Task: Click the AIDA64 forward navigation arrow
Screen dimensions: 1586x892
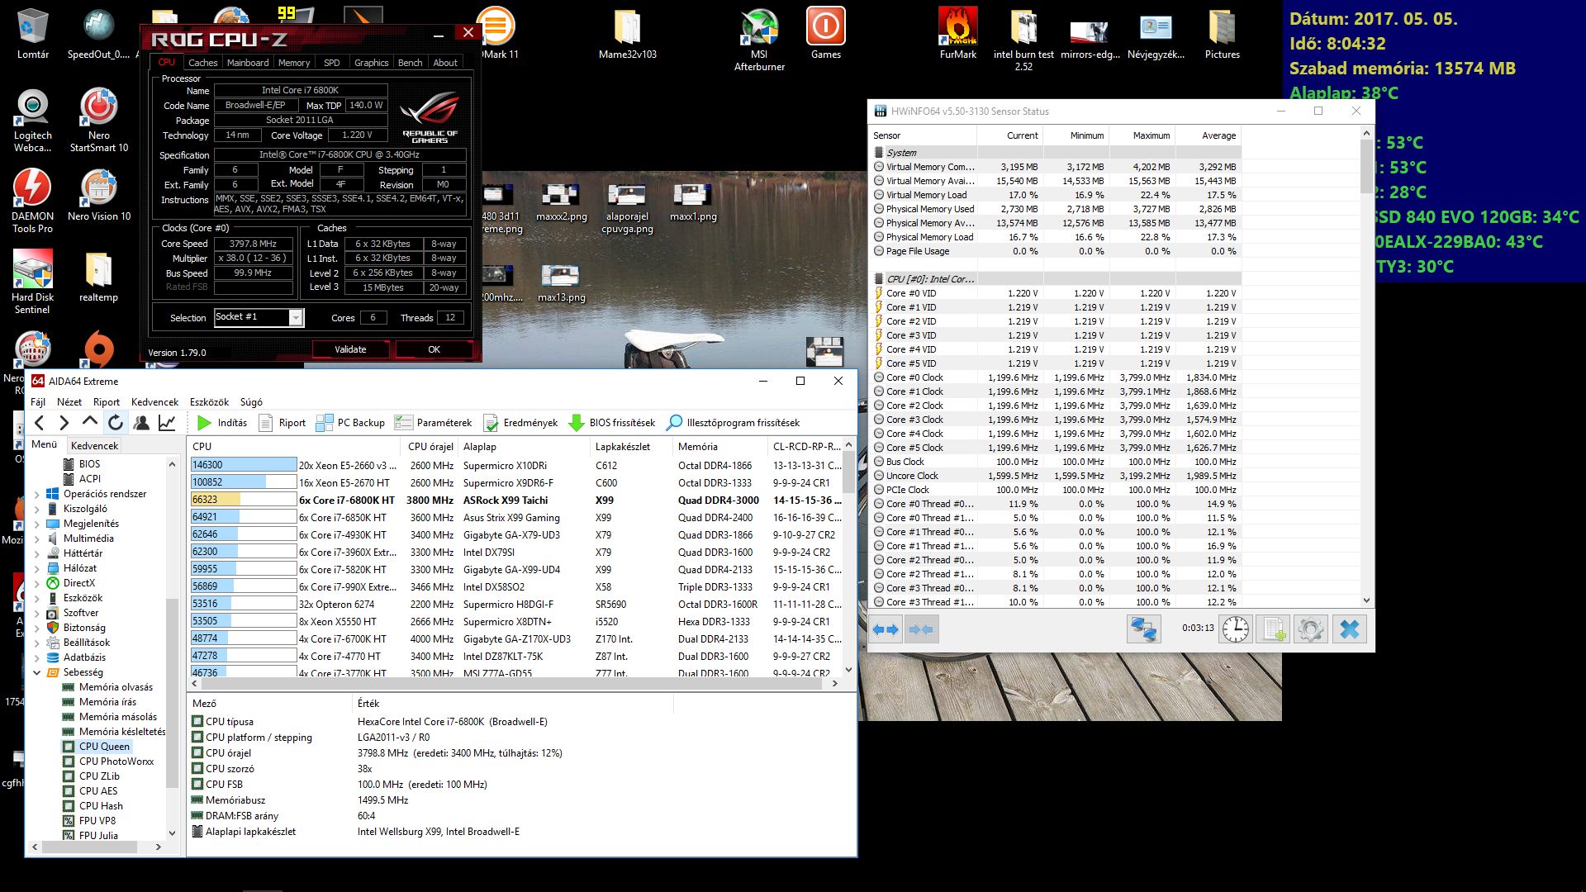Action: (x=64, y=423)
